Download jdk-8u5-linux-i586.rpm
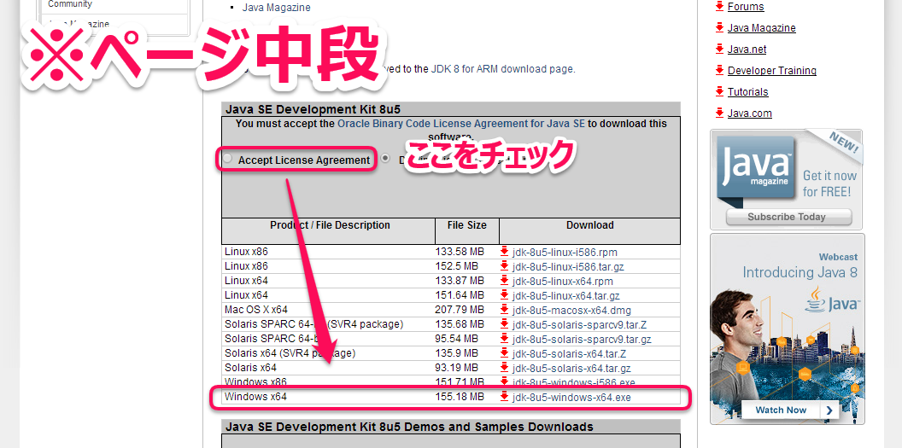This screenshot has height=448, width=902. pyautogui.click(x=565, y=252)
